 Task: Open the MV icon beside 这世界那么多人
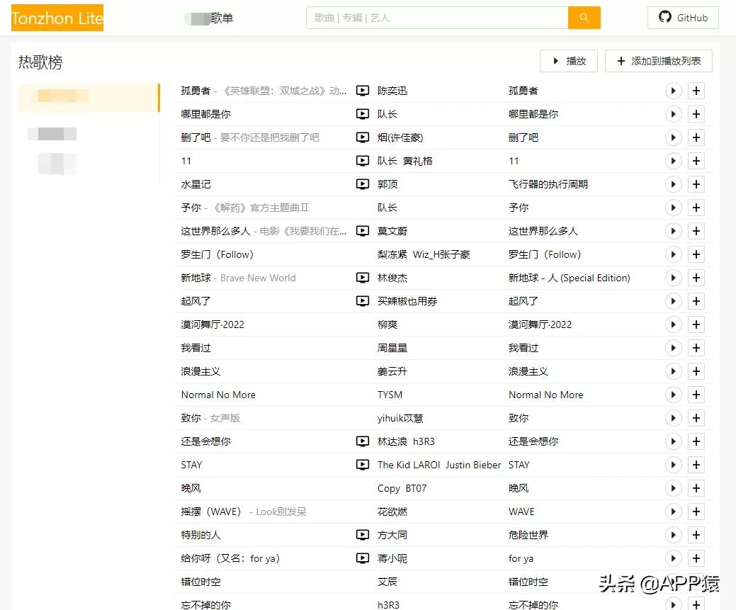(x=363, y=231)
